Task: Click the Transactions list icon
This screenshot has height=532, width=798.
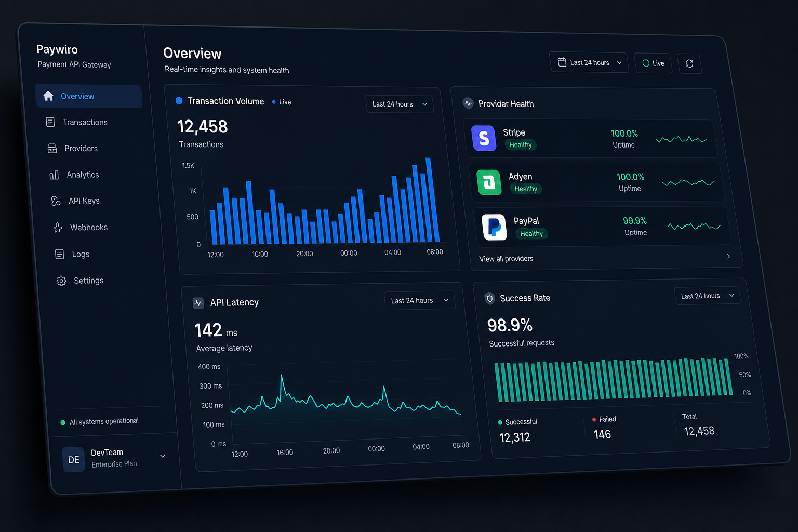Action: point(50,122)
